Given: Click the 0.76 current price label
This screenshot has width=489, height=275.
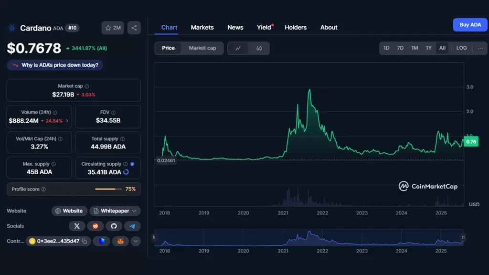Looking at the screenshot, I should (x=471, y=141).
